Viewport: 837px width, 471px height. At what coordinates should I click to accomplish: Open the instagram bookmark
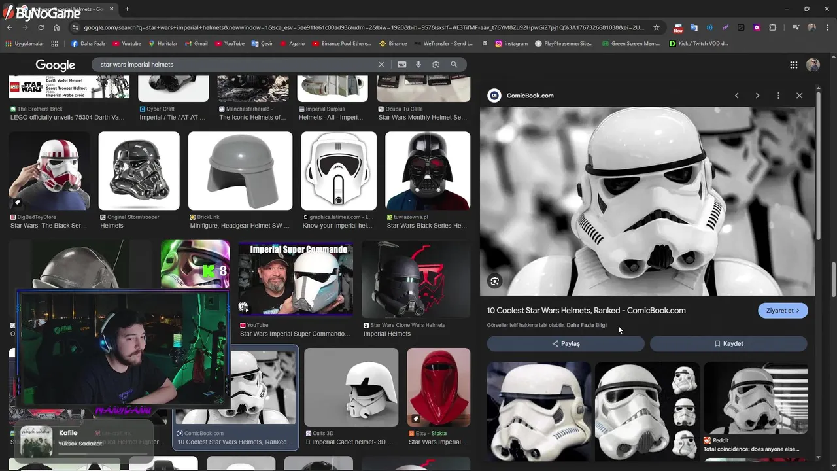tap(511, 44)
